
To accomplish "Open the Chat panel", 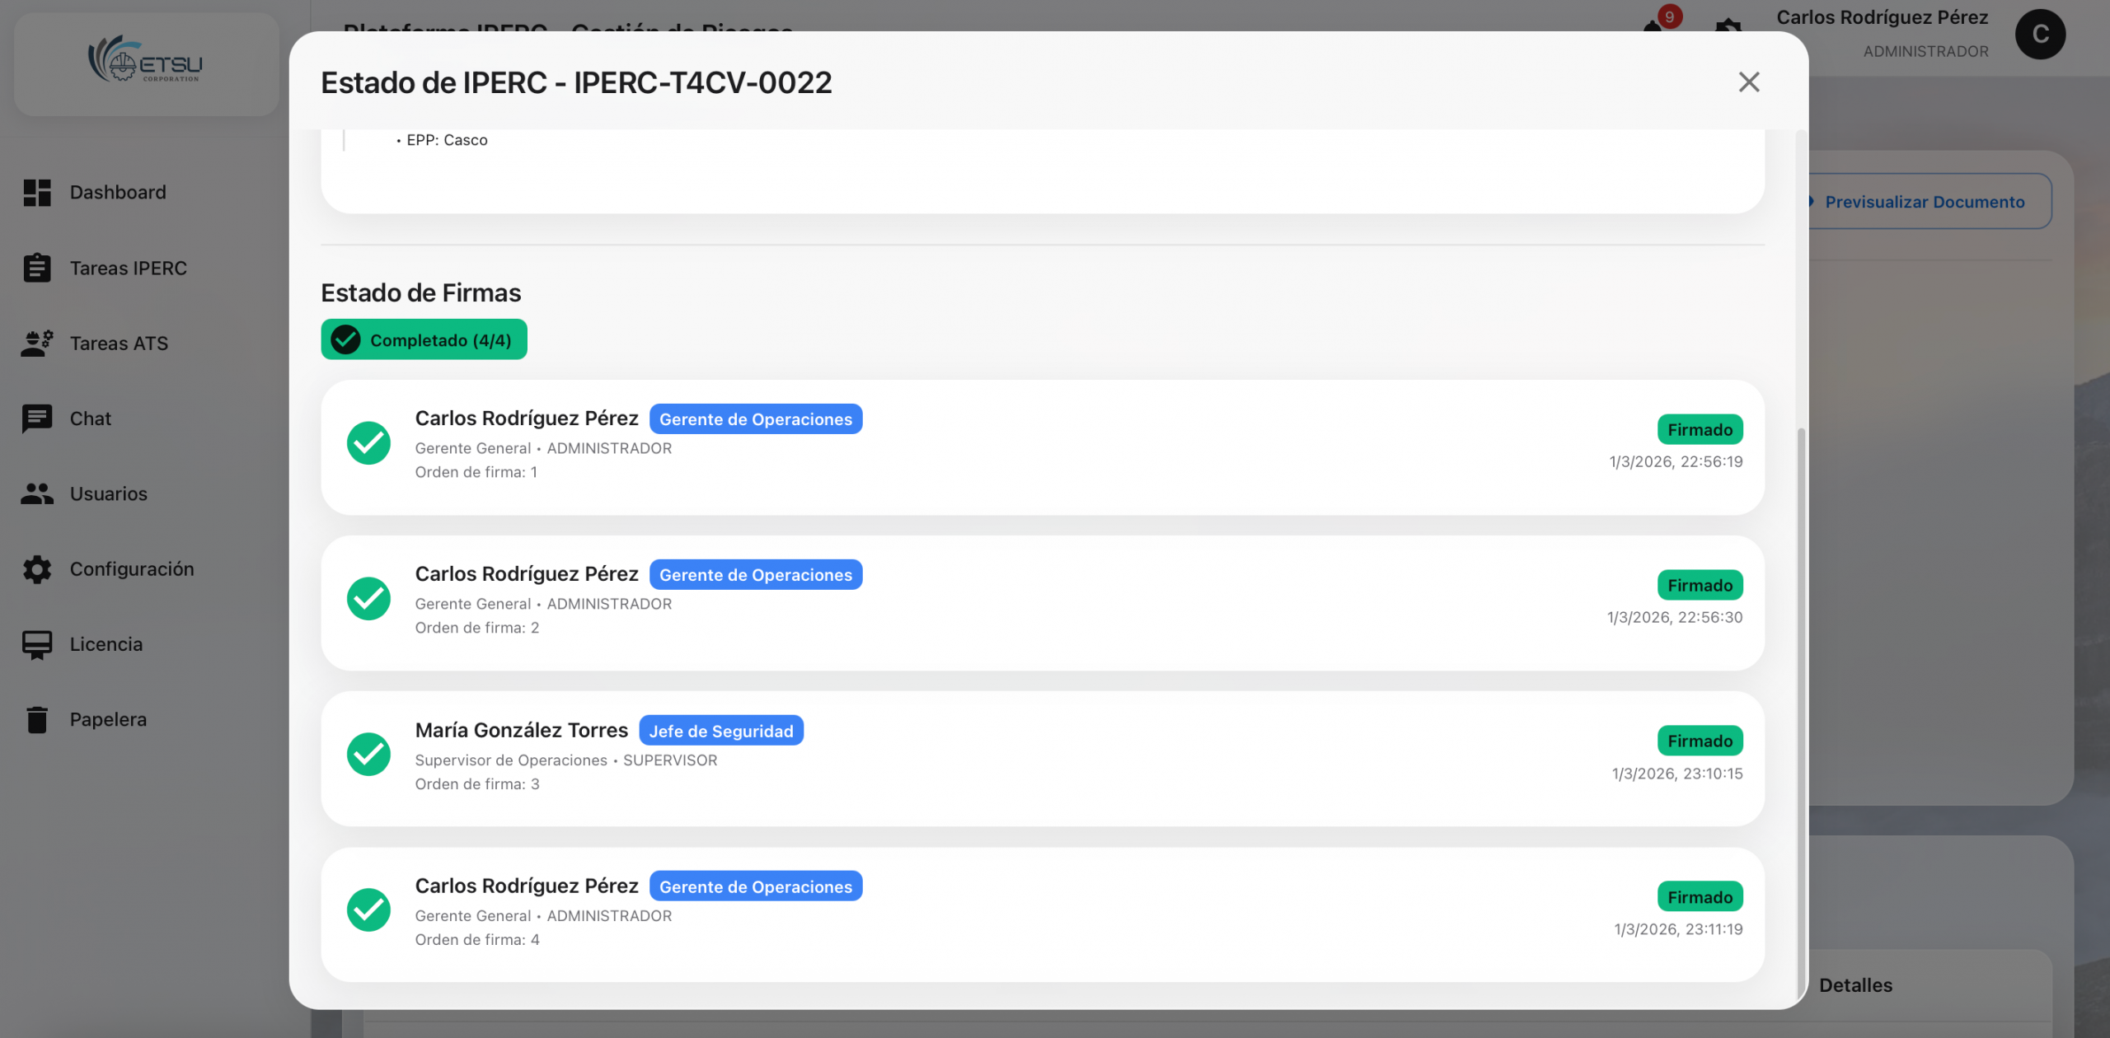I will point(89,418).
